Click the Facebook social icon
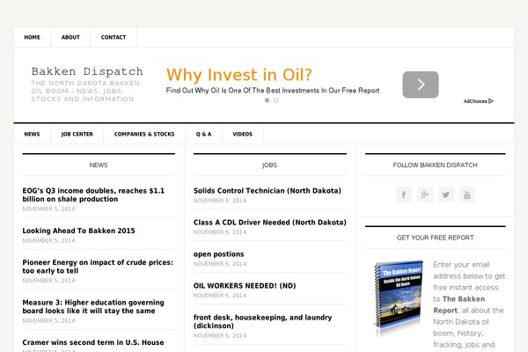528x352 pixels. coord(404,194)
